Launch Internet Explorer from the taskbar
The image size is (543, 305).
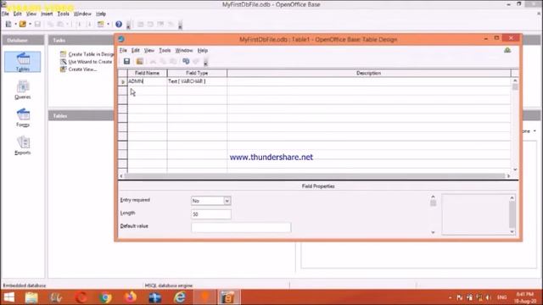(x=180, y=297)
